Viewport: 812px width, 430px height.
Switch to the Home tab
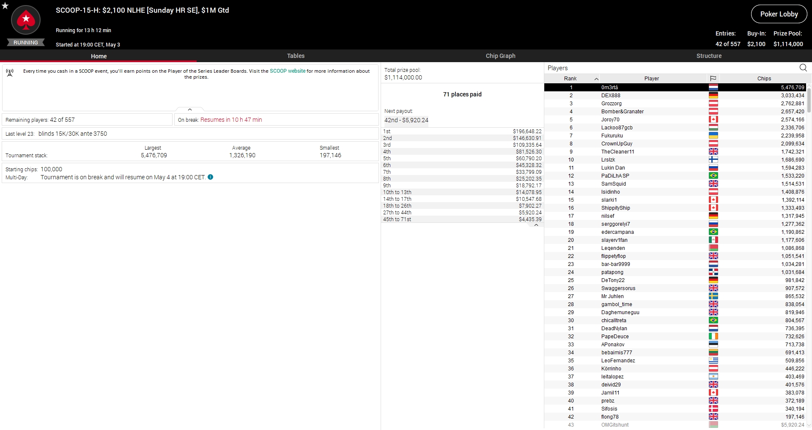coord(99,56)
